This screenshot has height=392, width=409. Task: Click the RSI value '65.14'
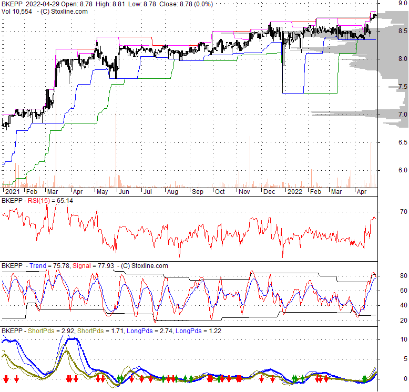click(x=65, y=201)
